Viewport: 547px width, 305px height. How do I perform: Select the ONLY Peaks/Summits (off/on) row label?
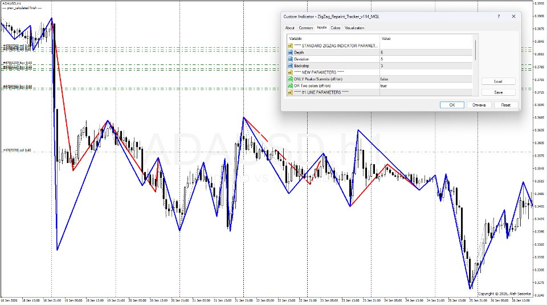tap(318, 79)
